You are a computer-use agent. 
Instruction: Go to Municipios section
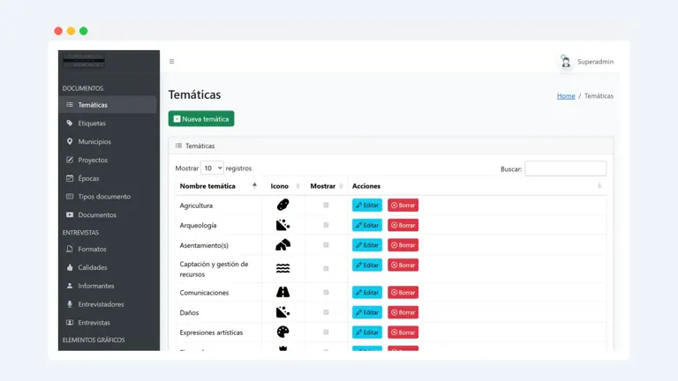tap(107, 142)
